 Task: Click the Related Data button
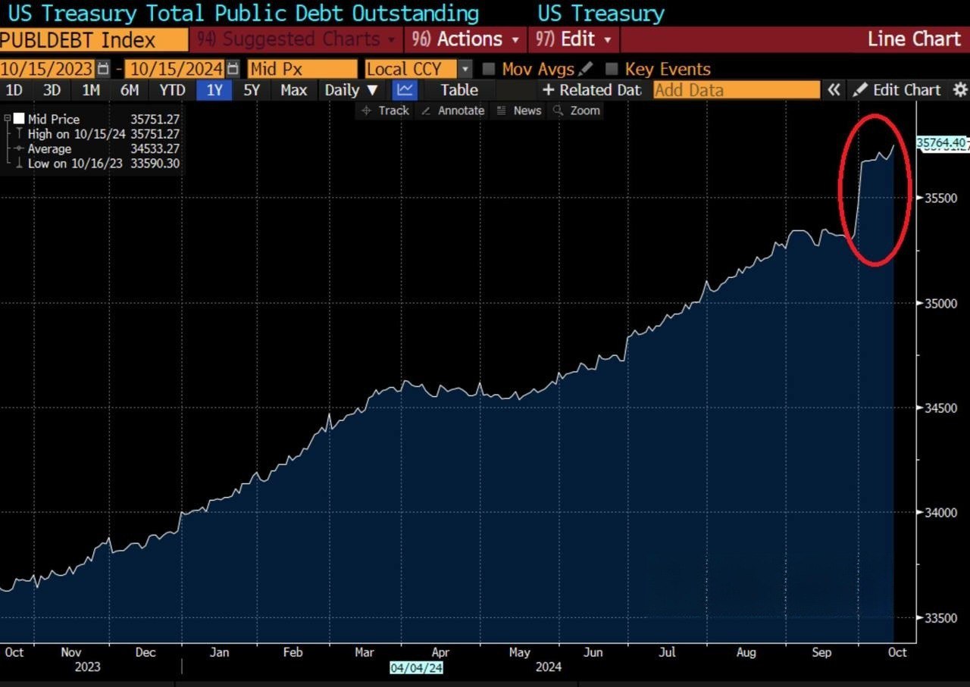pos(592,89)
